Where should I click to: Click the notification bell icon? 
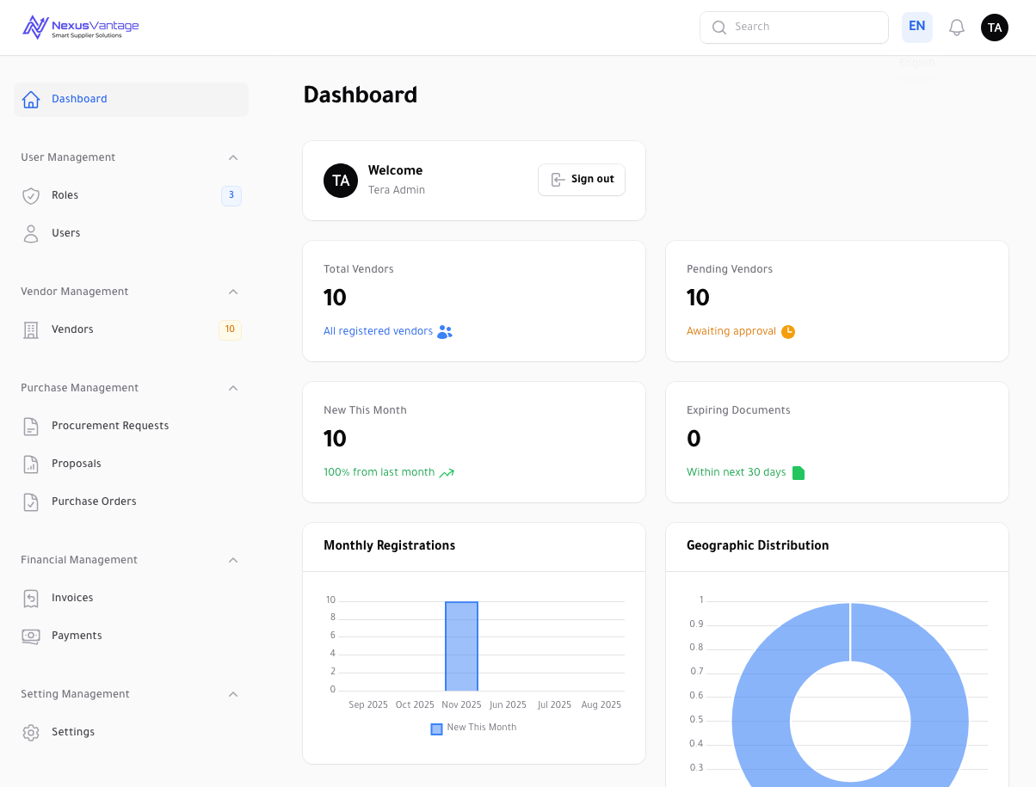tap(956, 27)
